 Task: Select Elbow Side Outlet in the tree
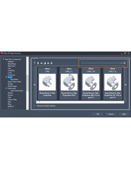click(14, 82)
